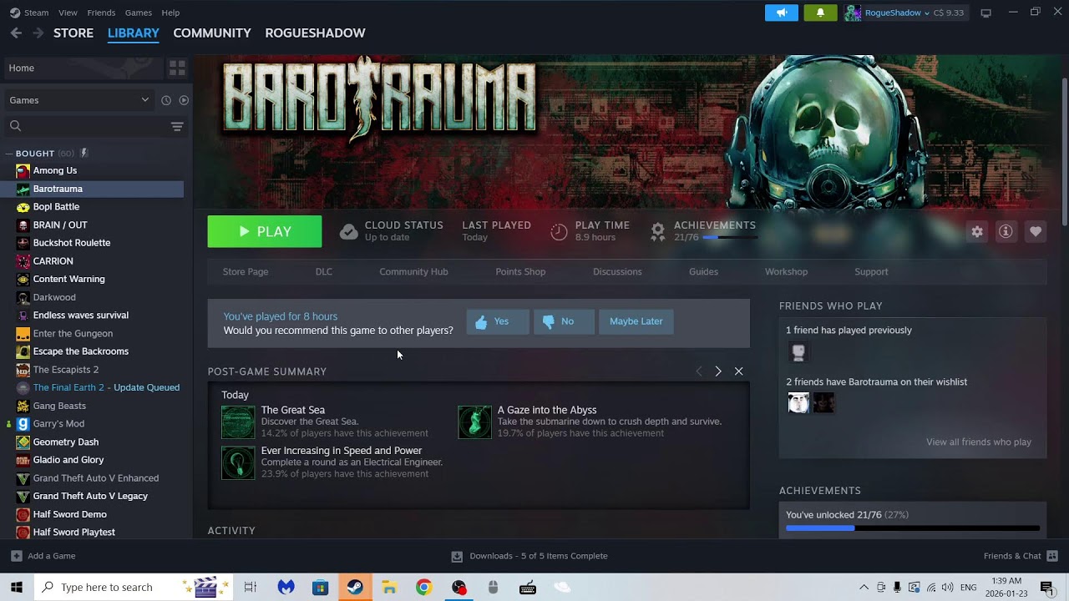Open File Explorer from the taskbar
The height and width of the screenshot is (601, 1069).
coord(389,587)
